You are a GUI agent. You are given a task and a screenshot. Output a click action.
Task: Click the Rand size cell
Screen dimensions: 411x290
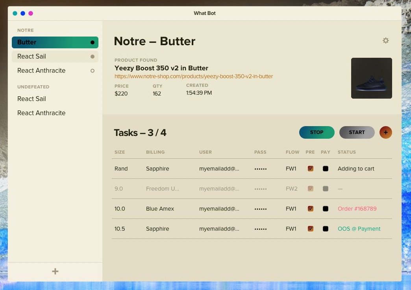[121, 169]
